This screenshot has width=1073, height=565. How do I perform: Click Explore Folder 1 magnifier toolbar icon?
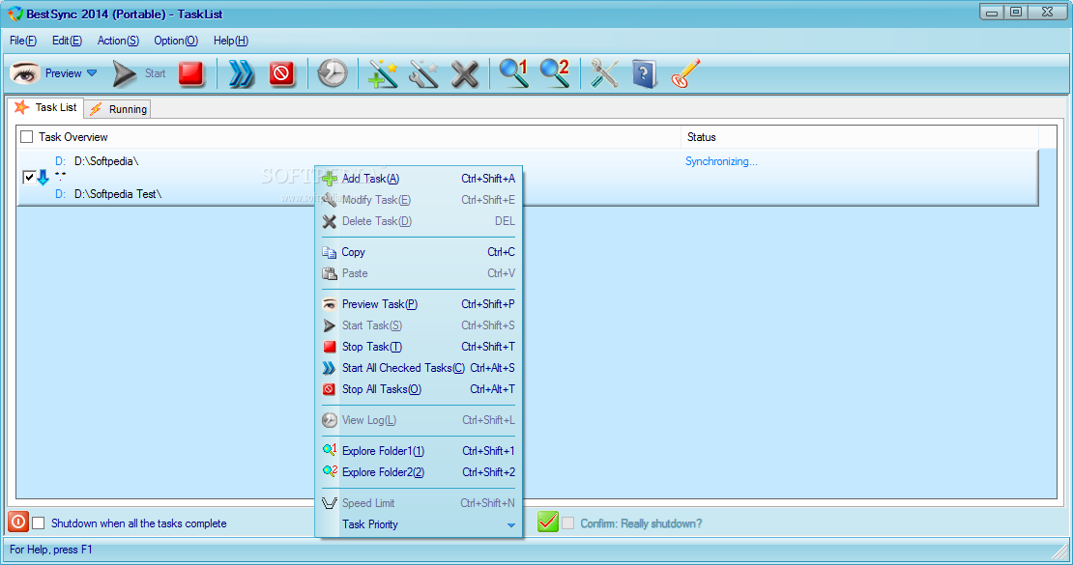pos(513,73)
